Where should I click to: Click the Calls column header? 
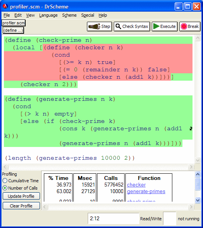[111, 178]
